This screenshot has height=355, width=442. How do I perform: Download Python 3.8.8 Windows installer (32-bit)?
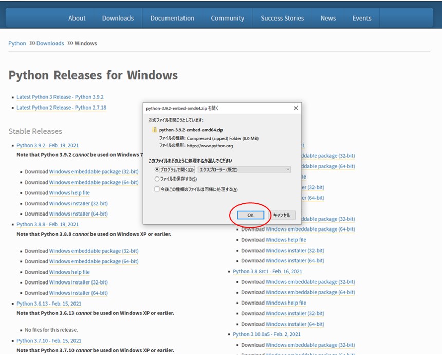[x=78, y=282]
